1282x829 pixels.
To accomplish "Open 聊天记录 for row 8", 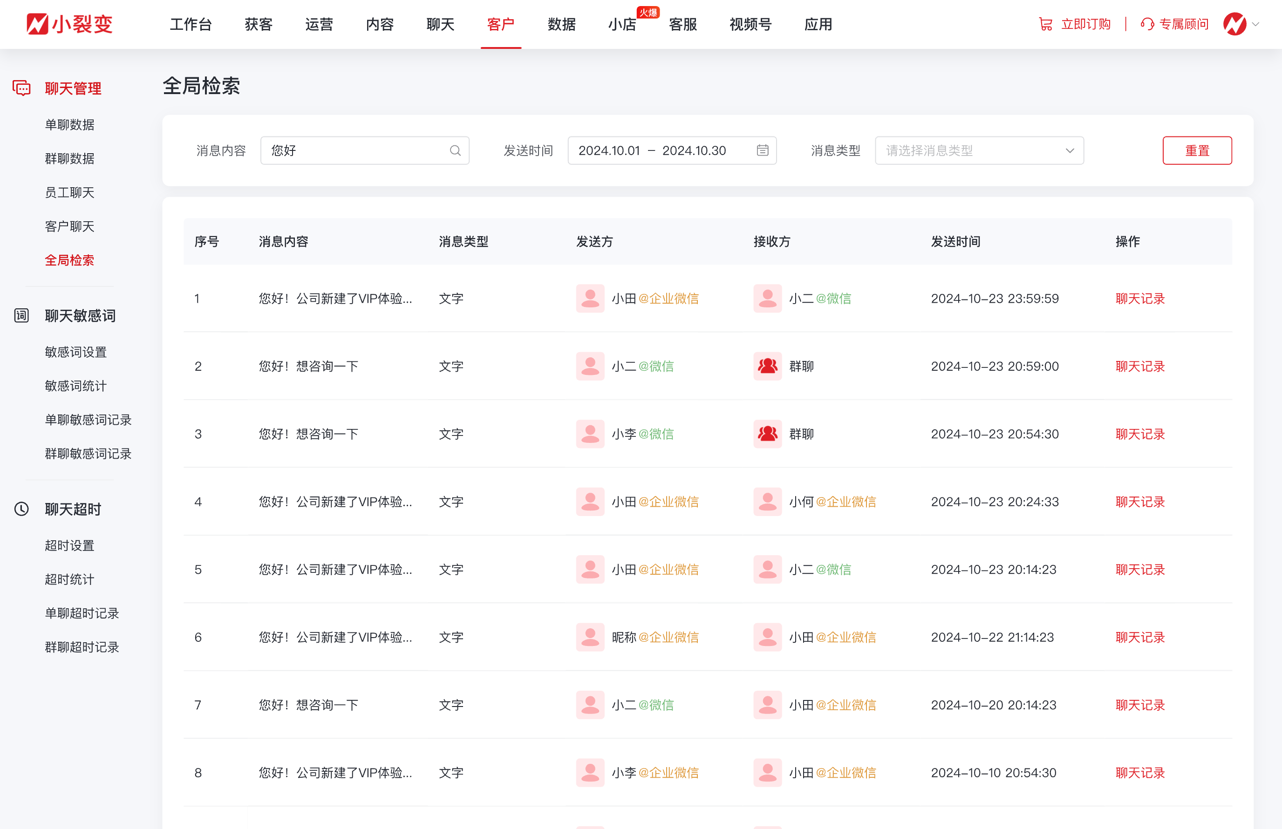I will (1140, 773).
